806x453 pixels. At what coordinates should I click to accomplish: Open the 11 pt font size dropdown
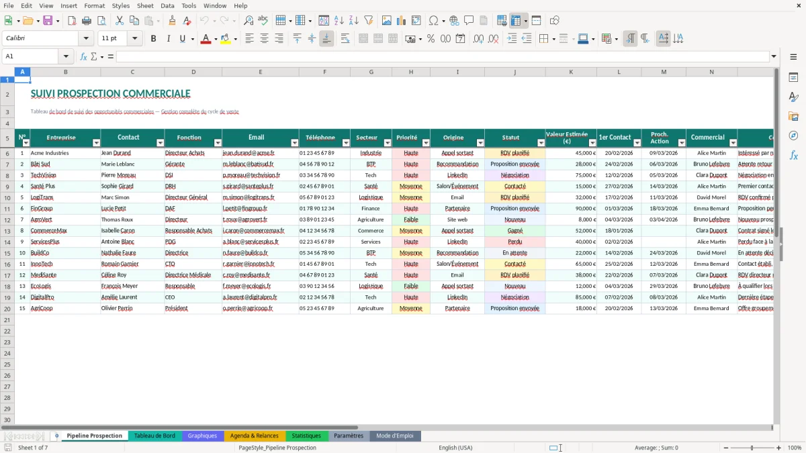point(135,39)
